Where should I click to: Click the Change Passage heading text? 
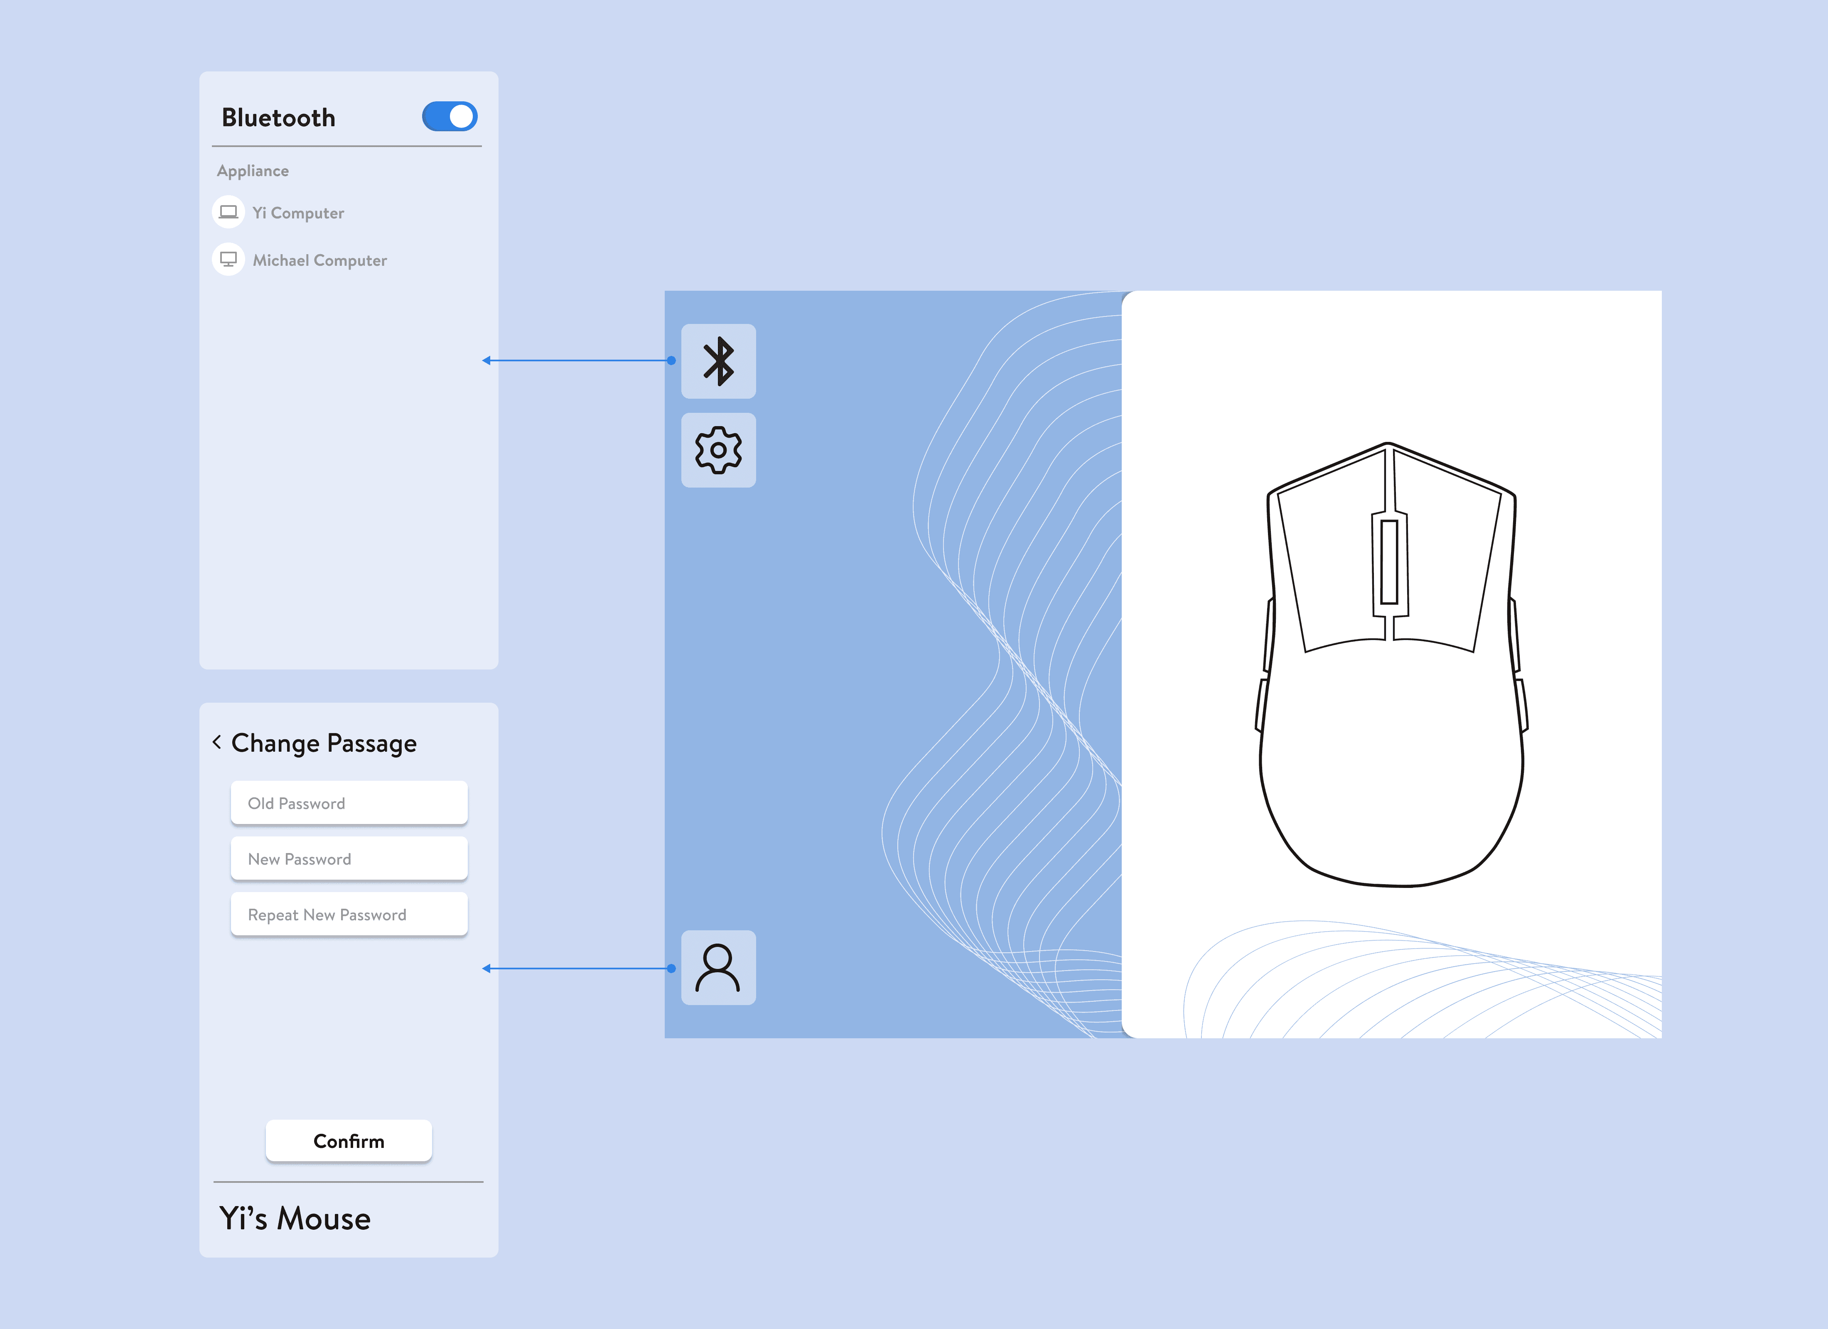click(x=324, y=742)
